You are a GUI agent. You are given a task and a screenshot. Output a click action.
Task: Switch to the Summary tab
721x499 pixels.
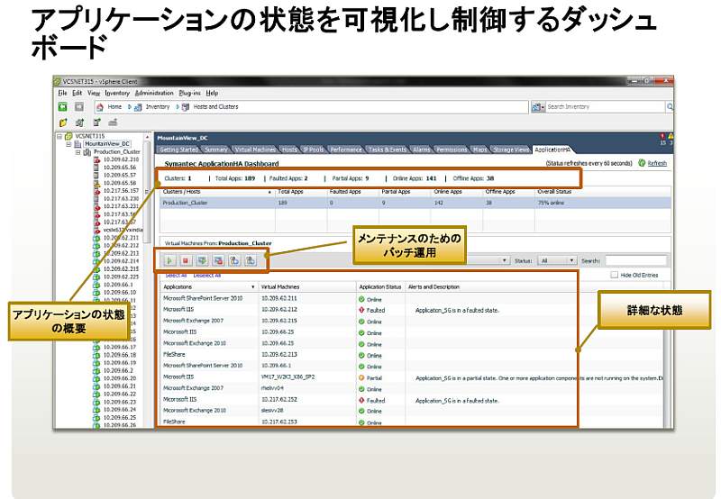[216, 150]
